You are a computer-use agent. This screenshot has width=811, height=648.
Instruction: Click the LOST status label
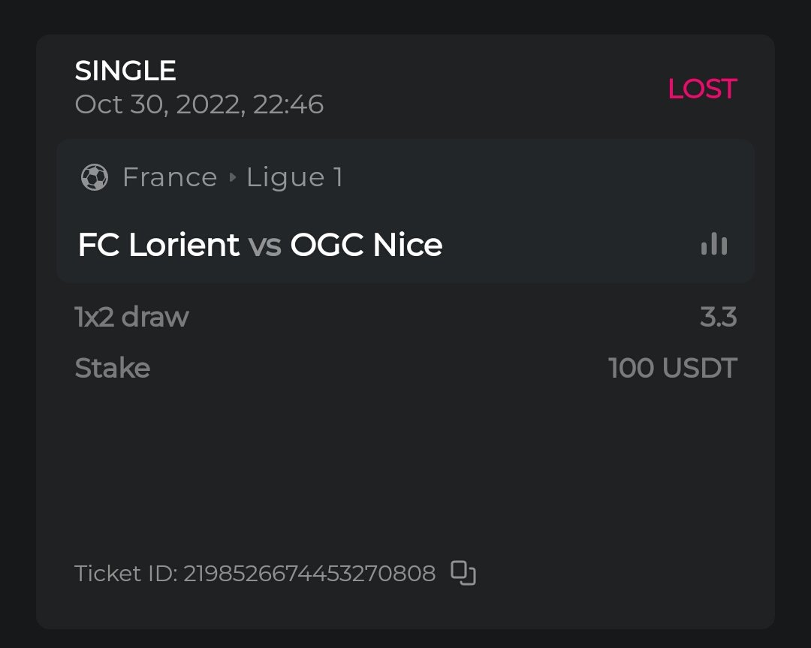pyautogui.click(x=702, y=89)
